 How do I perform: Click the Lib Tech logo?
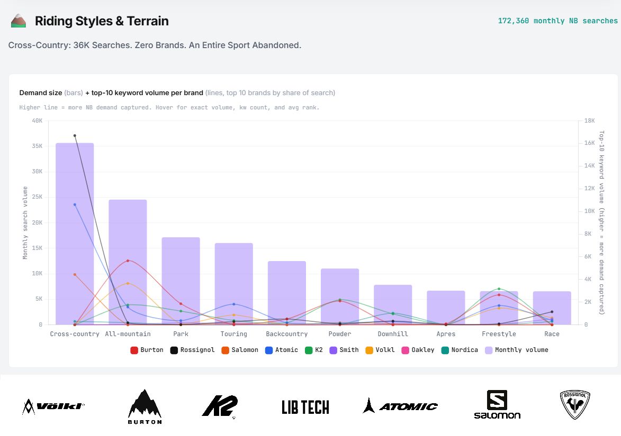pos(305,407)
